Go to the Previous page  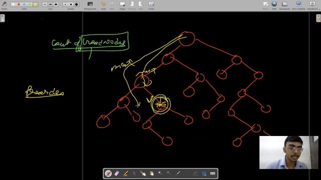[131, 5]
